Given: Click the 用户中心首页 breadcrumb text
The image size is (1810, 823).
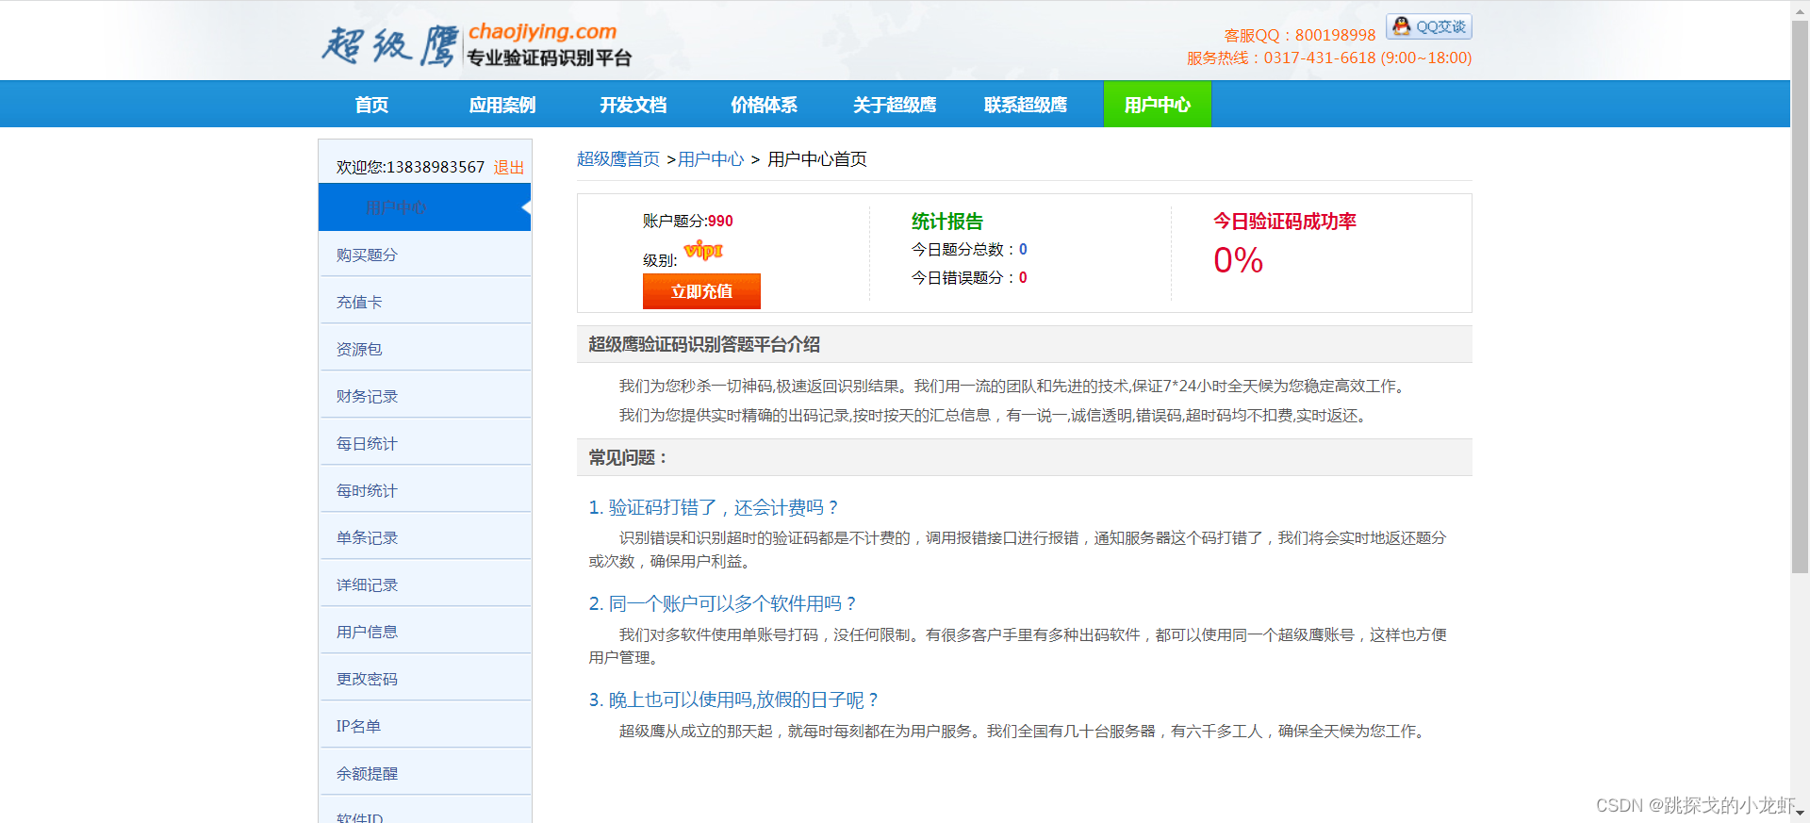Looking at the screenshot, I should click(817, 159).
